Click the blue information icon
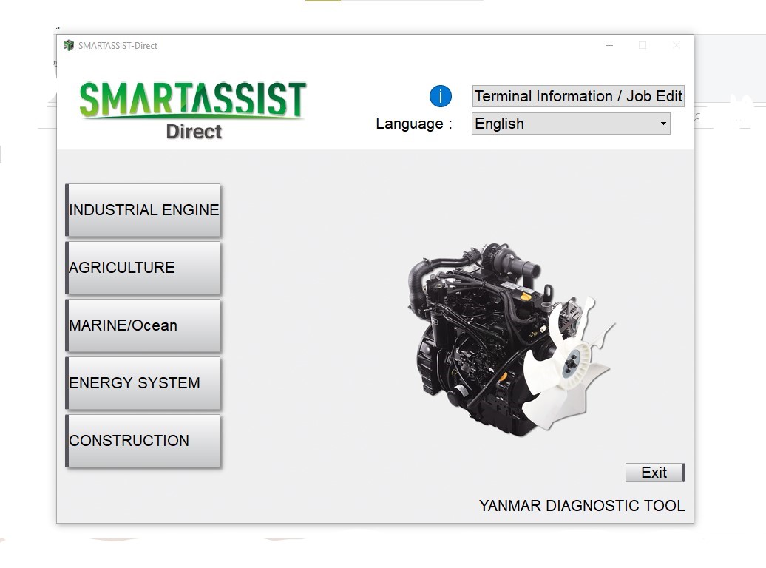The width and height of the screenshot is (766, 568). [441, 96]
